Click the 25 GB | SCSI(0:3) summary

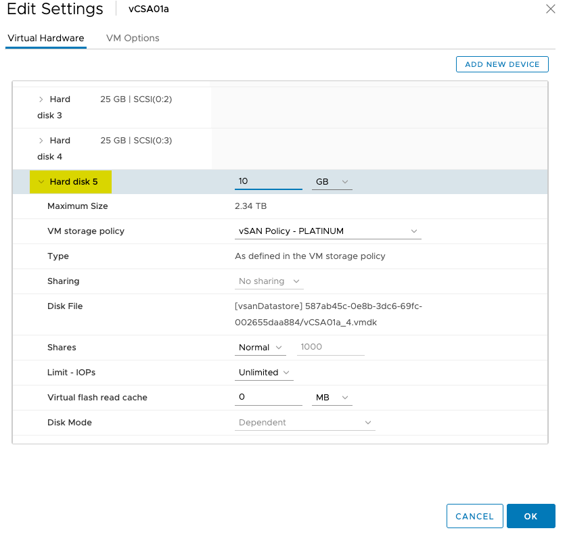tap(136, 141)
